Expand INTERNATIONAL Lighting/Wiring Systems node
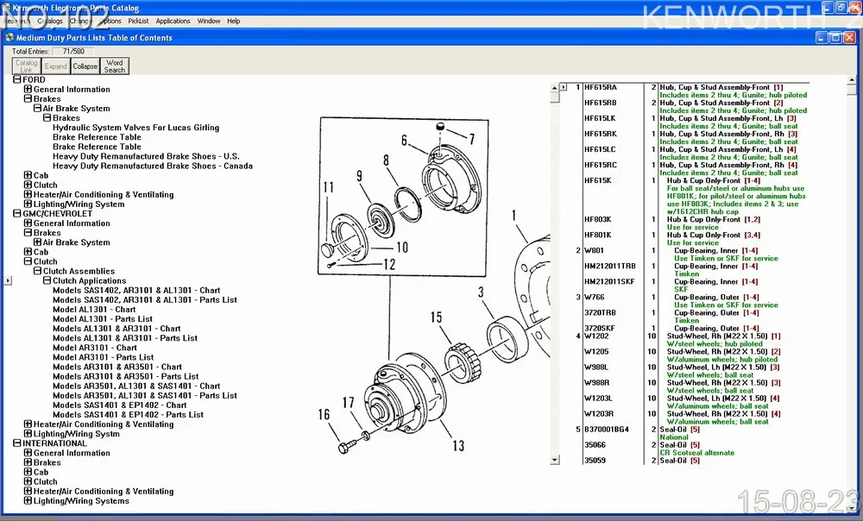Screen dimensions: 863x521 (x=28, y=500)
